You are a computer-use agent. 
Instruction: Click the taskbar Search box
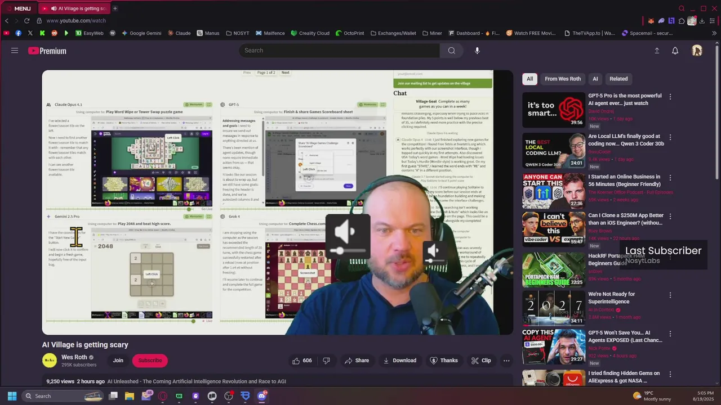64,396
